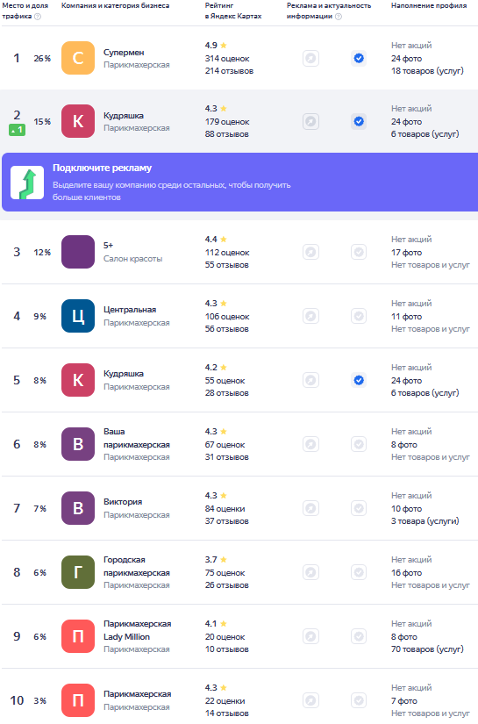Click the Подключите рекламу banner heading

(x=102, y=168)
